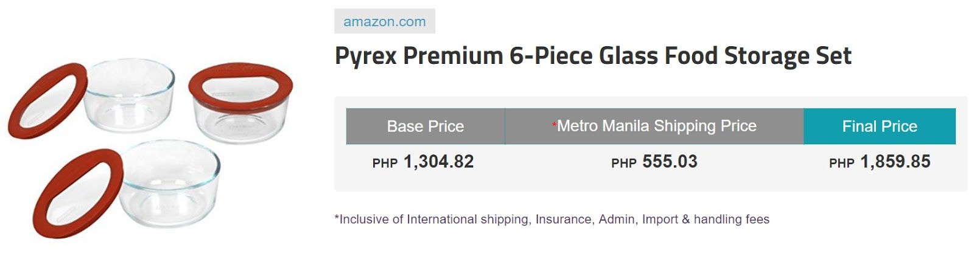Click the red-lidded bowl at top right
The height and width of the screenshot is (256, 974).
point(240,103)
